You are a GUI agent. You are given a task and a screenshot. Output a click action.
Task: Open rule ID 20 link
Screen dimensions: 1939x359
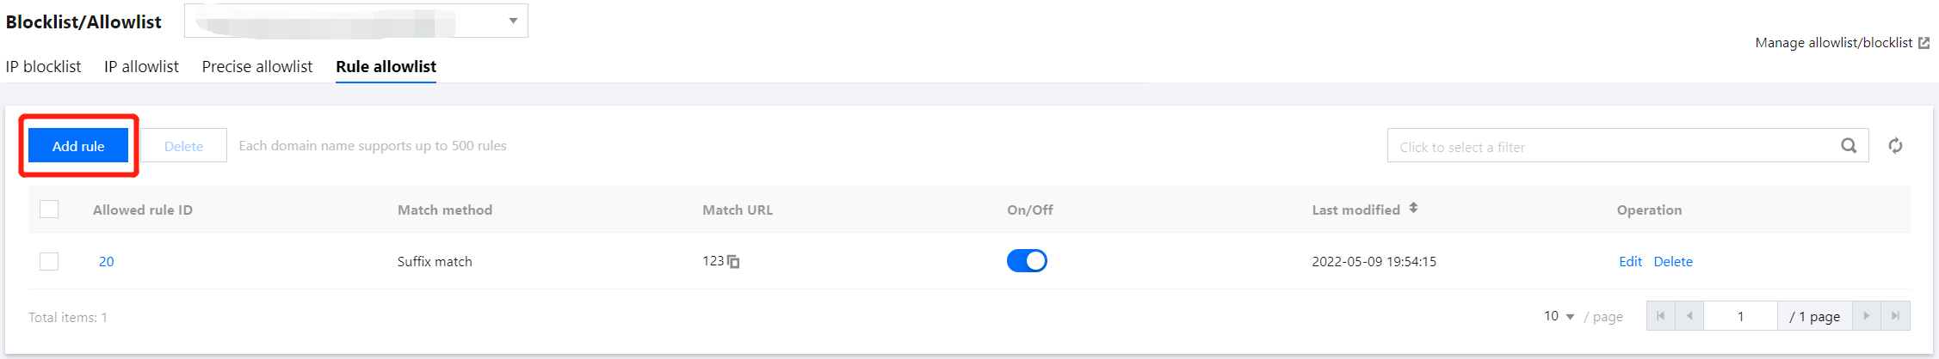coord(106,262)
